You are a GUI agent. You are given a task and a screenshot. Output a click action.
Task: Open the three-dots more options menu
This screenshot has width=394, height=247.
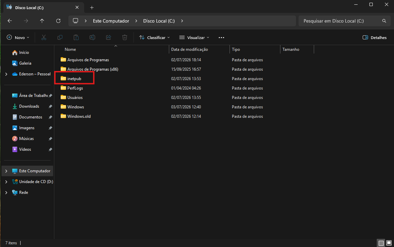(x=221, y=38)
